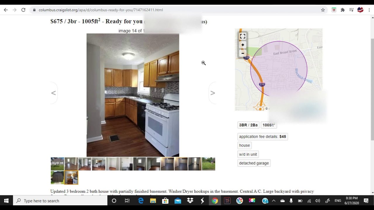Screen dimensions: 374x210
Task: Open the colorful pinwheel taskbar app
Action: tap(240, 201)
